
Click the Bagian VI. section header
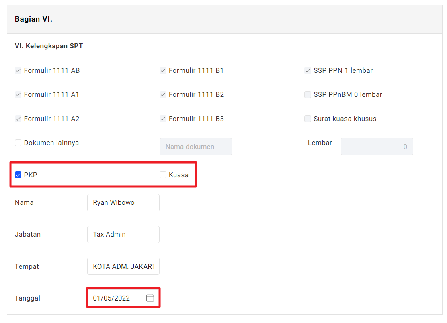[x=34, y=19]
